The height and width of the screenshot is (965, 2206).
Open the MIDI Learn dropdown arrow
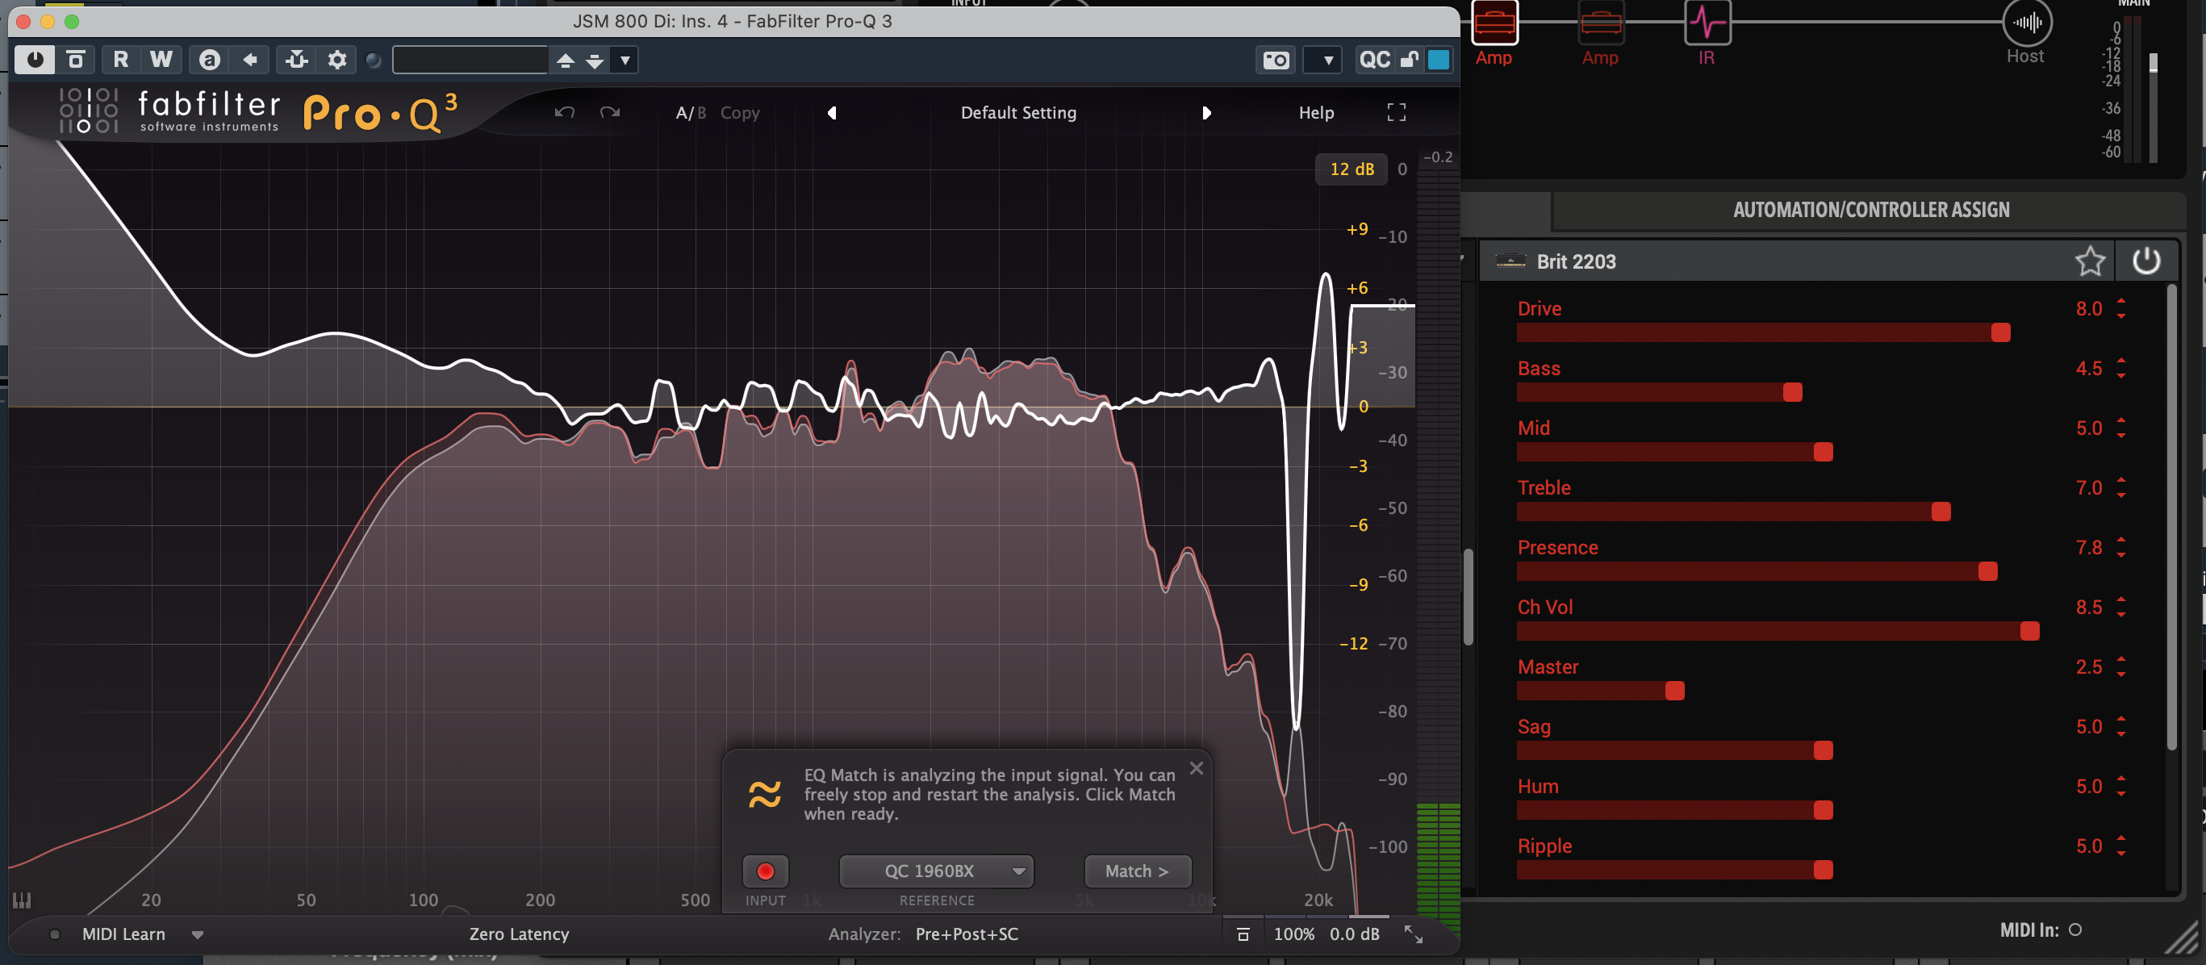click(198, 934)
